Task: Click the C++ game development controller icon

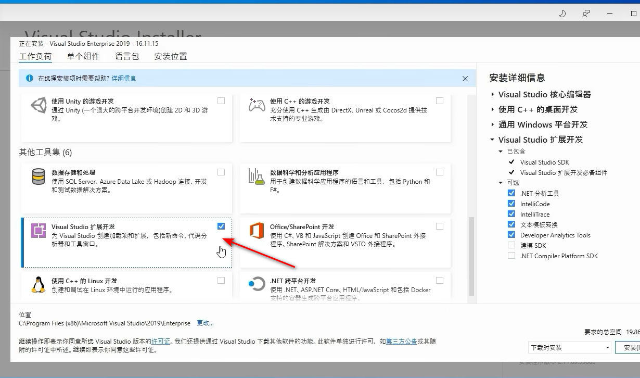Action: click(257, 105)
